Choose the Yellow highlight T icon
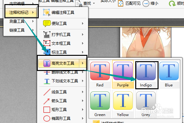This screenshot has height=123, width=184. [123, 101]
